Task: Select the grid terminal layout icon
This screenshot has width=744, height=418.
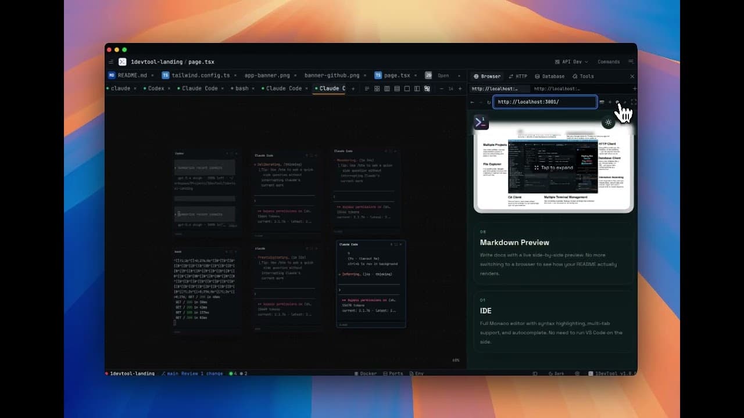Action: click(x=377, y=88)
